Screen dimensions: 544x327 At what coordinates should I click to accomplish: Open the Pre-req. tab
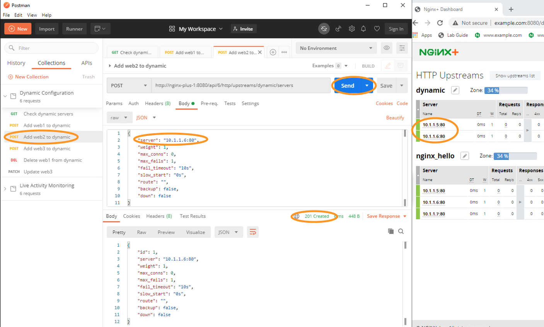click(x=209, y=103)
